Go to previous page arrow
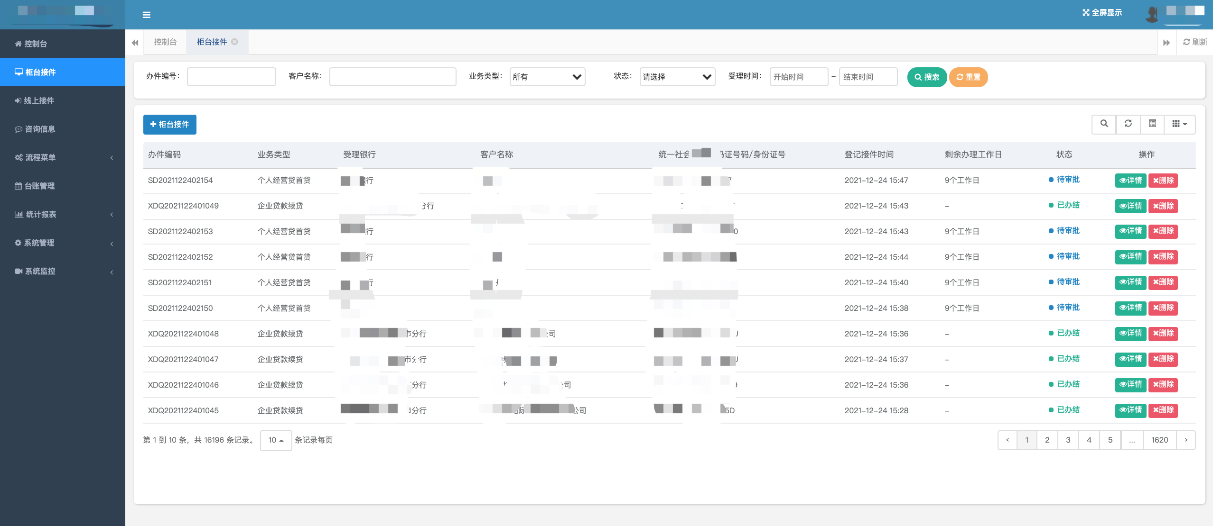 pos(1008,440)
